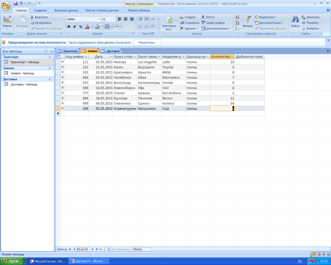
Task: Open the Режим view switcher
Action: 7,22
